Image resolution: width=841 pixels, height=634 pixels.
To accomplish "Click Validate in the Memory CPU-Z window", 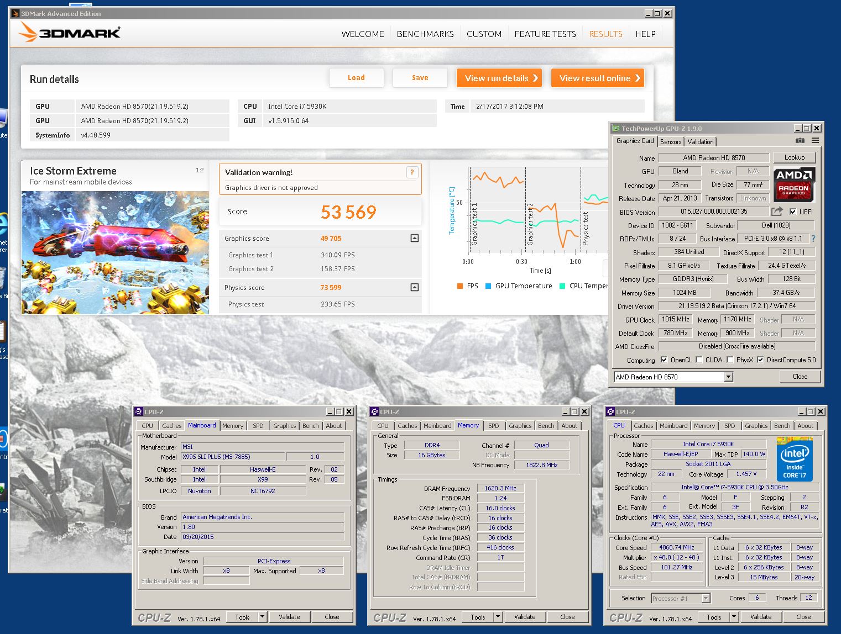I will pyautogui.click(x=525, y=617).
